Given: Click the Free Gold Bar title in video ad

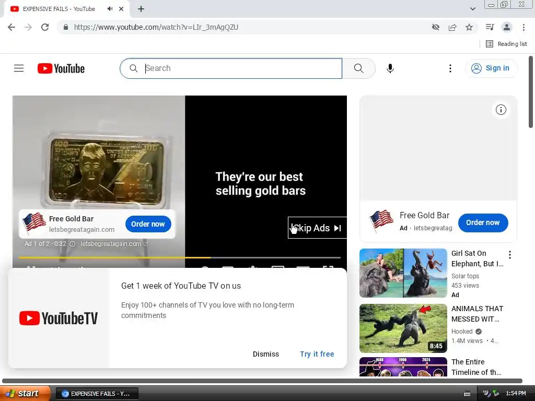Looking at the screenshot, I should point(71,219).
